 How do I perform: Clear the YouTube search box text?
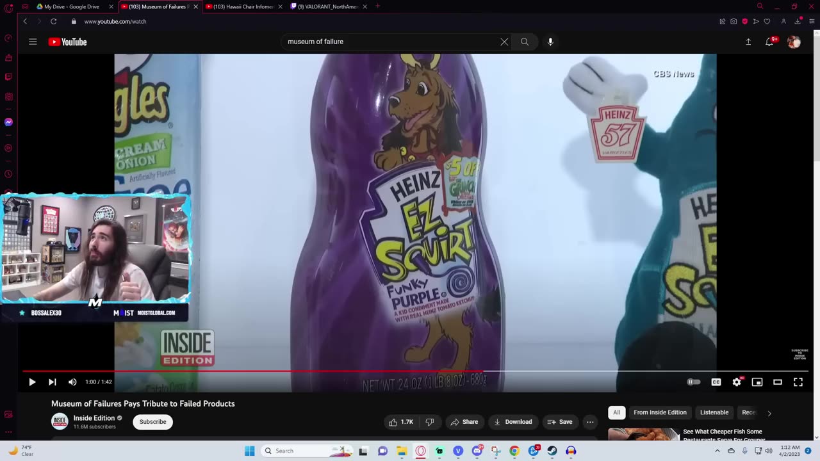pos(504,42)
